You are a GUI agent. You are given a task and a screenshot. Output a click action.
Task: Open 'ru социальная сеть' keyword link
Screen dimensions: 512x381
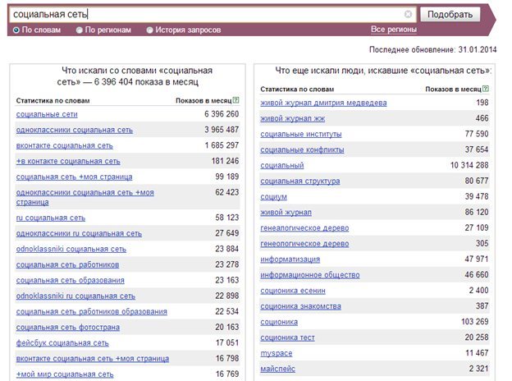pos(51,218)
